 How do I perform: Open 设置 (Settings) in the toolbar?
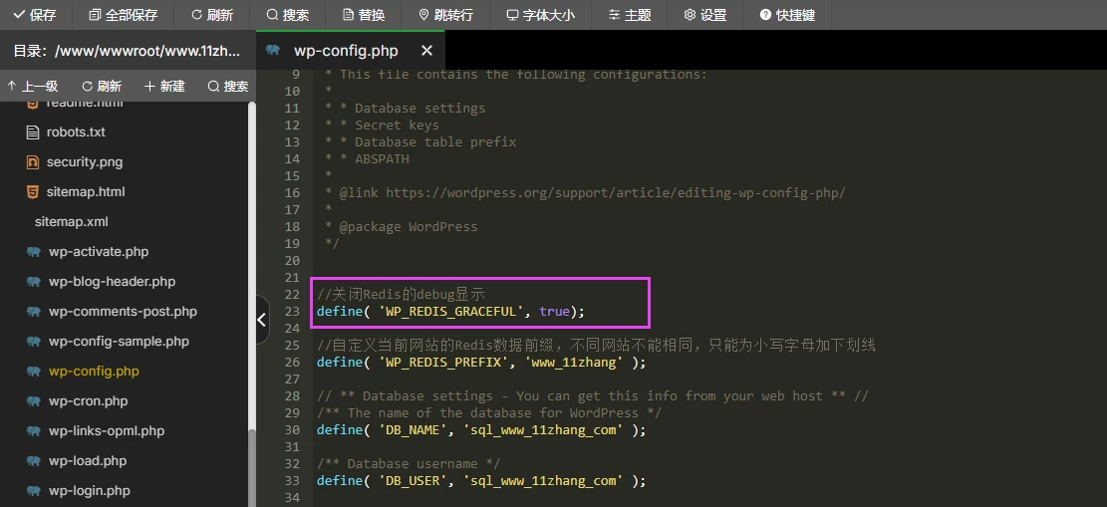coord(705,15)
